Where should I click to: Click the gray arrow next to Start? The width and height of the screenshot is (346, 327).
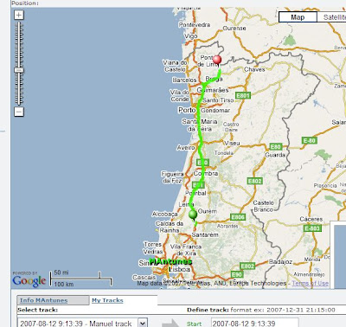(170, 324)
